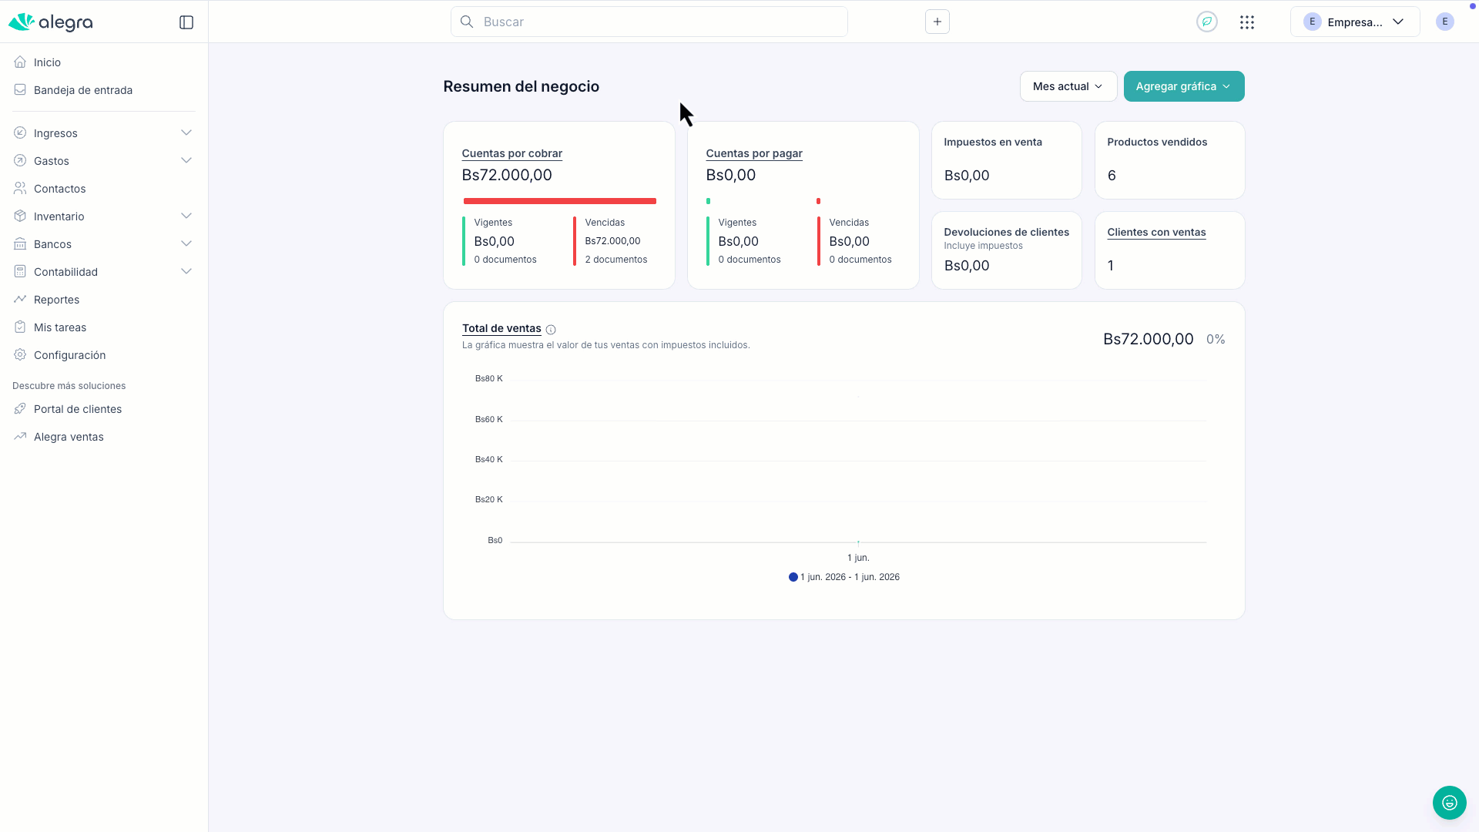This screenshot has width=1479, height=832.
Task: Click the plus quick-create icon
Action: pos(937,22)
